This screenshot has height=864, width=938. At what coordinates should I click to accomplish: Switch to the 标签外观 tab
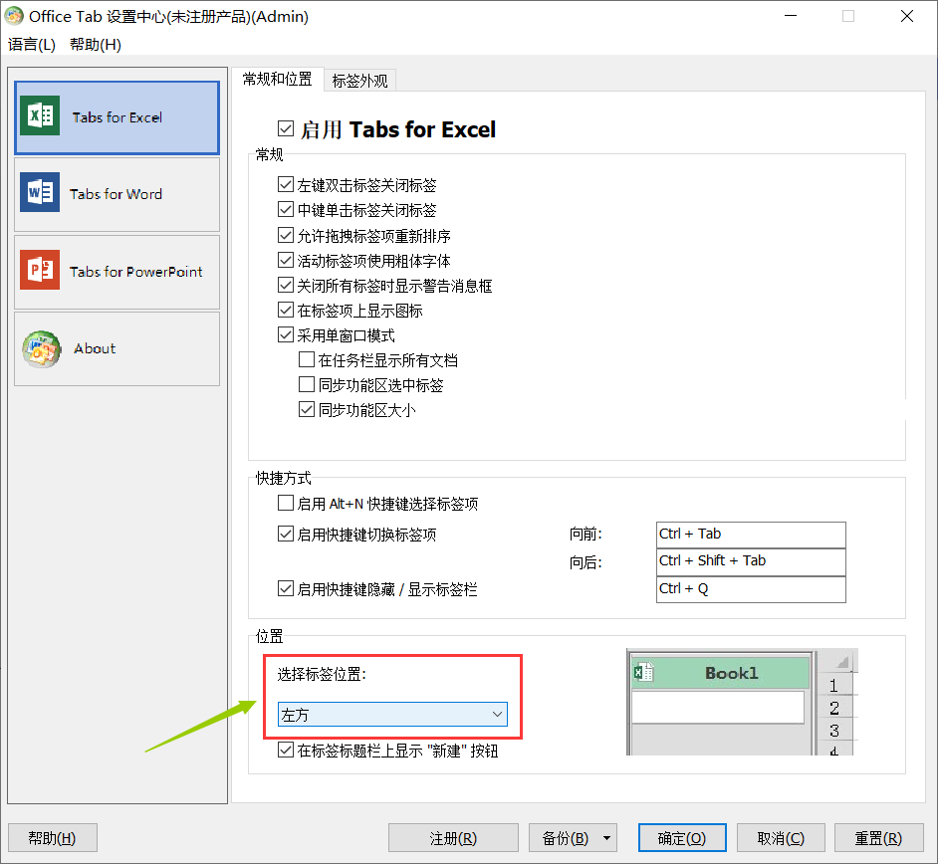tap(358, 80)
